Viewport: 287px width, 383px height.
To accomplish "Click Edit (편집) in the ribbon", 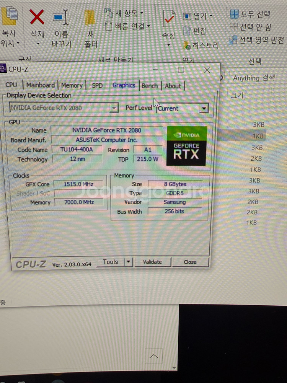I will (x=195, y=31).
